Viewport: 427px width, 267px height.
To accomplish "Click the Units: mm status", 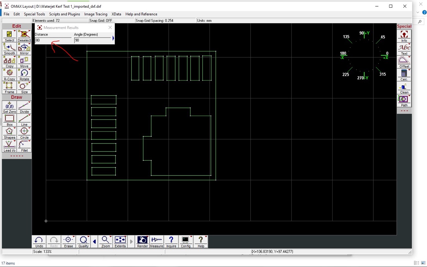I will click(x=204, y=20).
